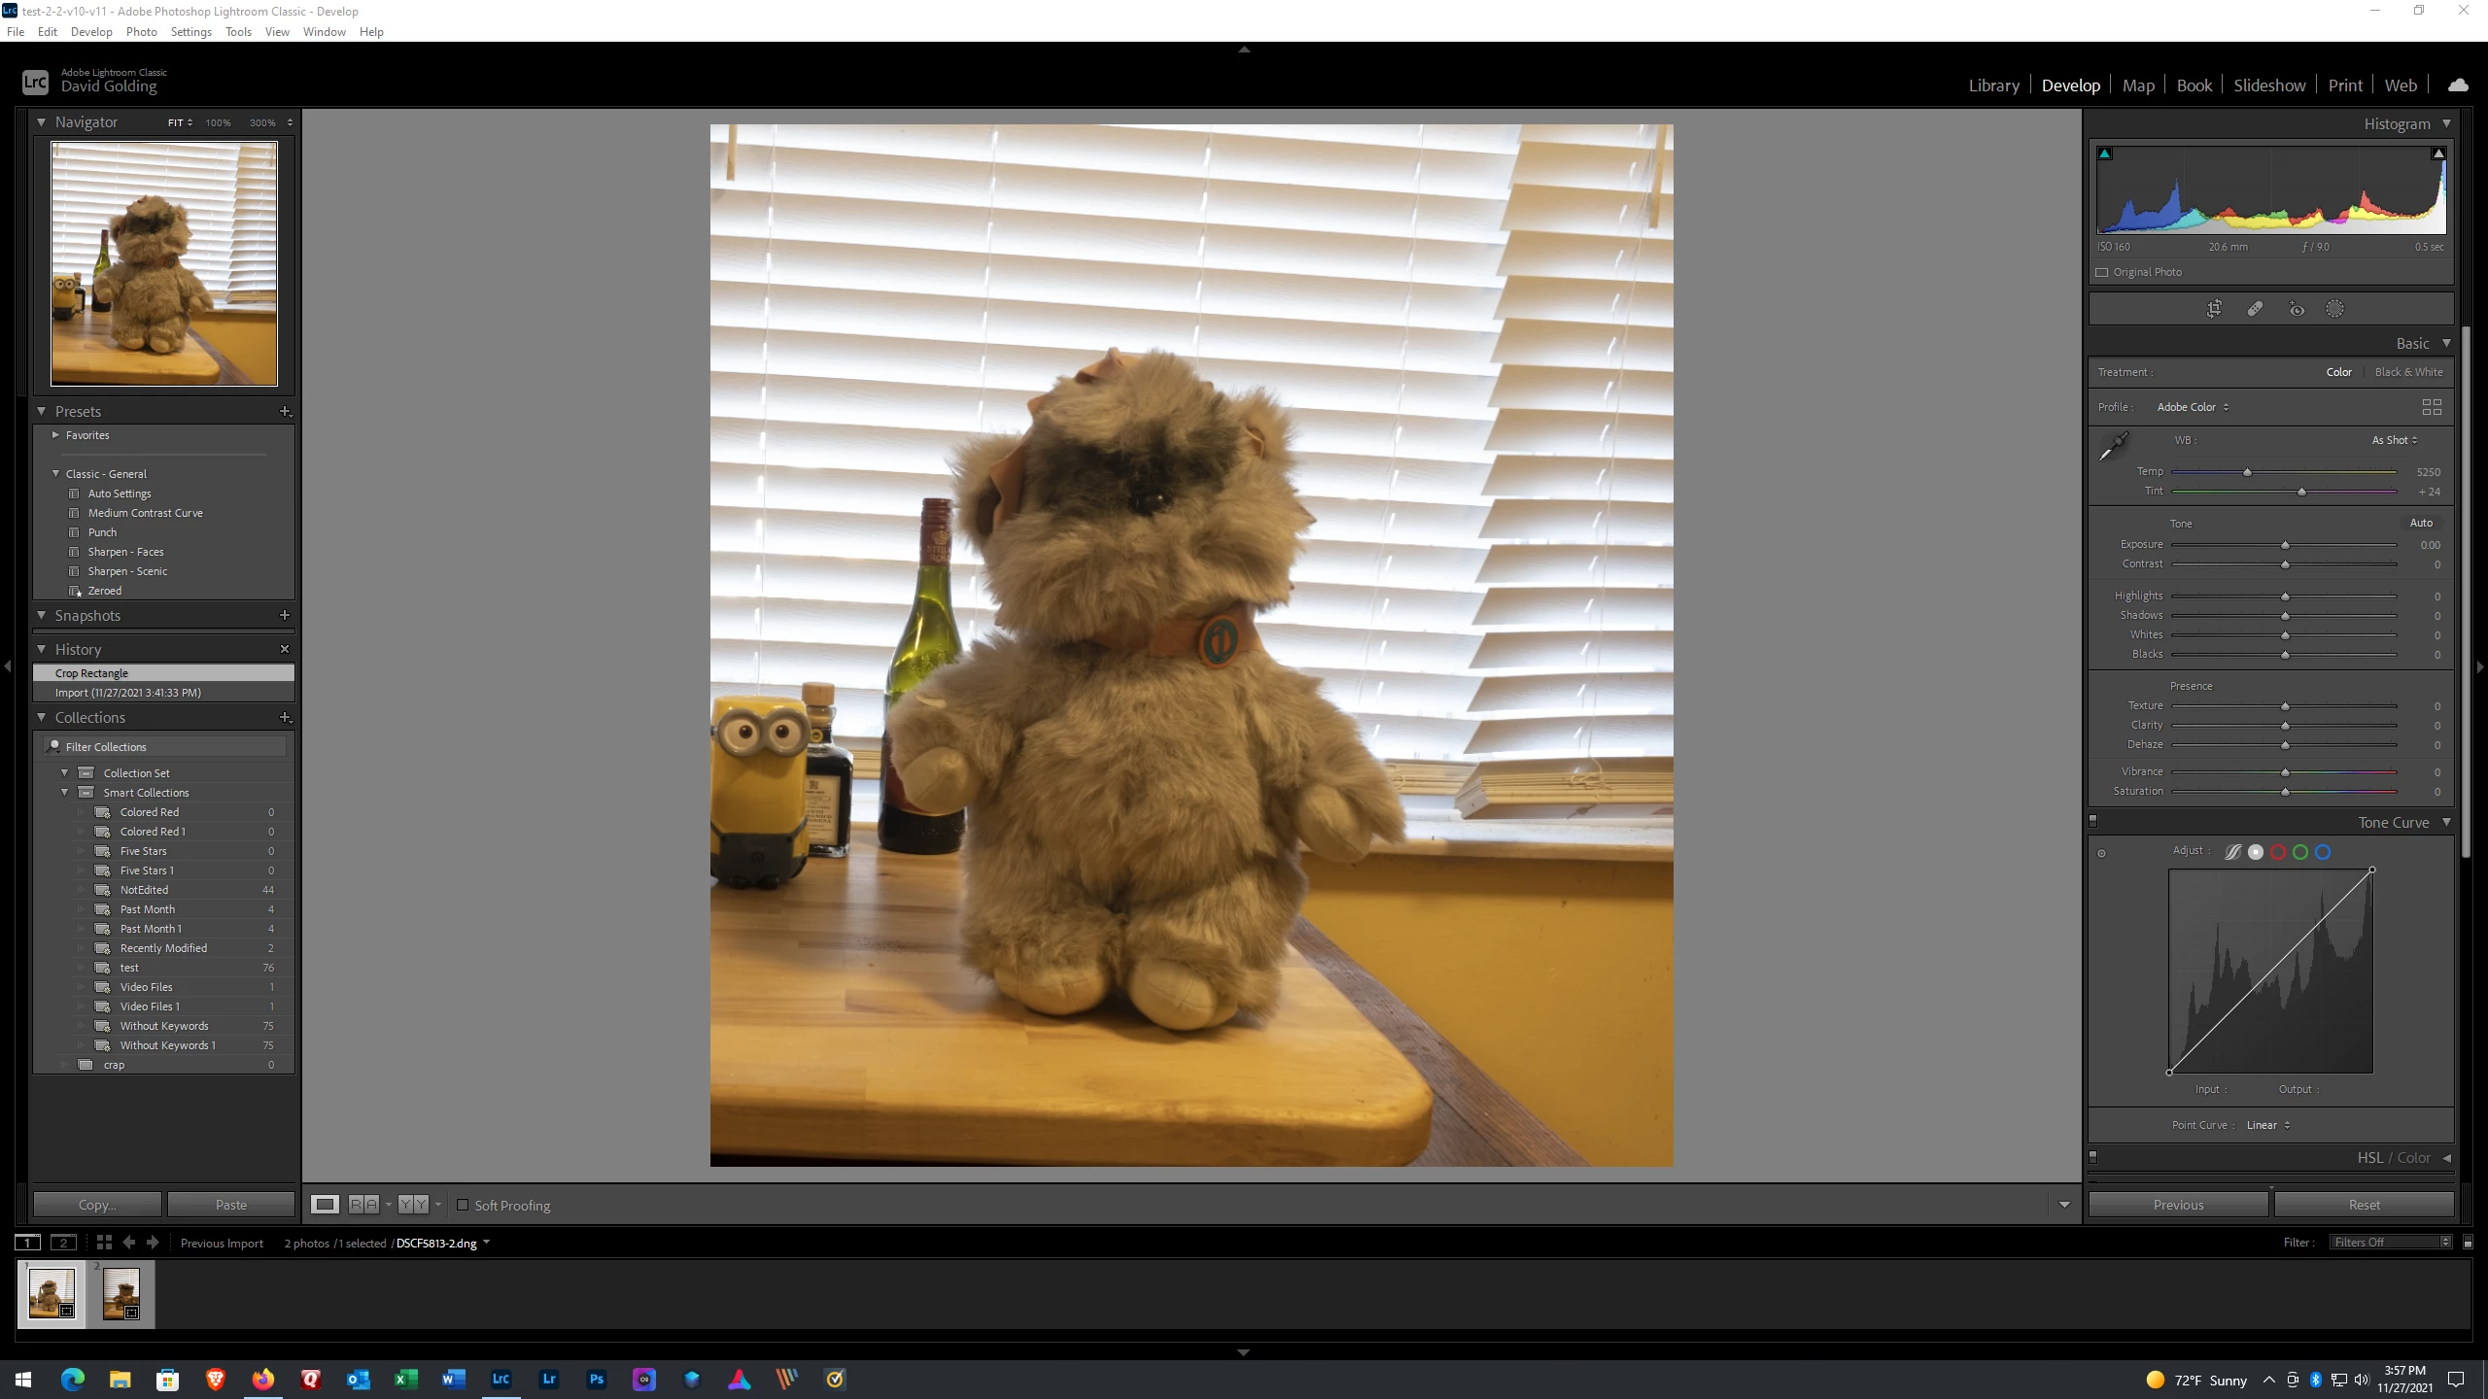Switch to the Library module
The width and height of the screenshot is (2488, 1399).
(x=1993, y=85)
